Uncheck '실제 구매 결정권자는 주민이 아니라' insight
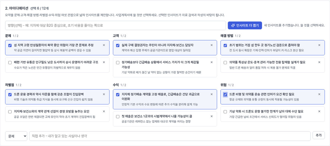The height and width of the screenshot is (146, 330). [118, 45]
